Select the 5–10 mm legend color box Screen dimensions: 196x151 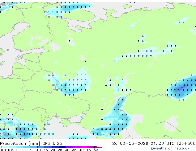click(34, 147)
